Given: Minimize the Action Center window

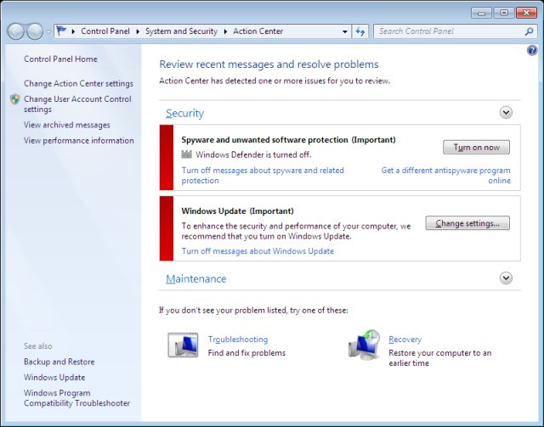Looking at the screenshot, I should [481, 14].
